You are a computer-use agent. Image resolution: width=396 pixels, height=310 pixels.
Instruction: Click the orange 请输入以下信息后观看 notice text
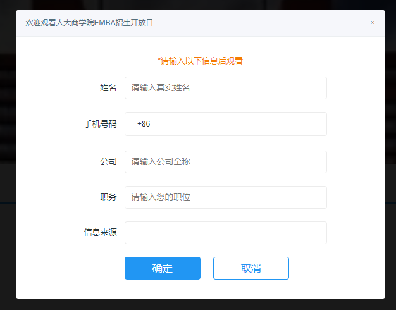200,61
